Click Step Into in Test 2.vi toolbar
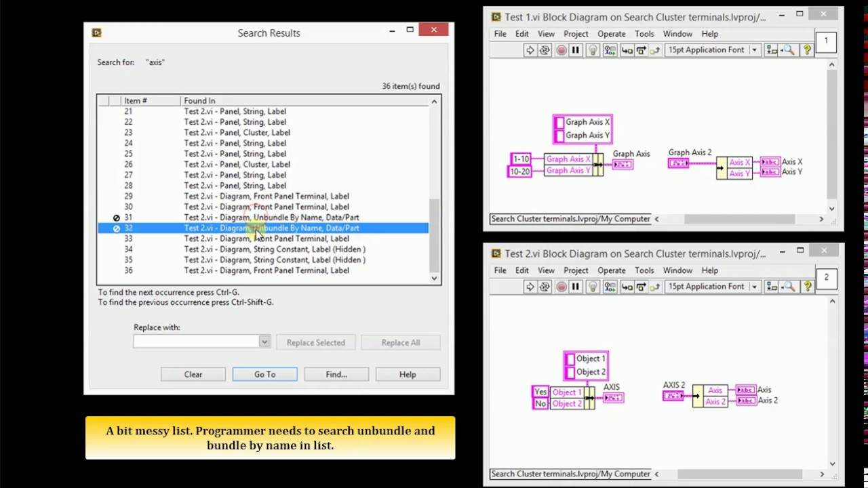This screenshot has width=868, height=488. coord(627,287)
